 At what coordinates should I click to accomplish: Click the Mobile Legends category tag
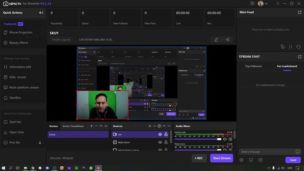tap(61, 40)
